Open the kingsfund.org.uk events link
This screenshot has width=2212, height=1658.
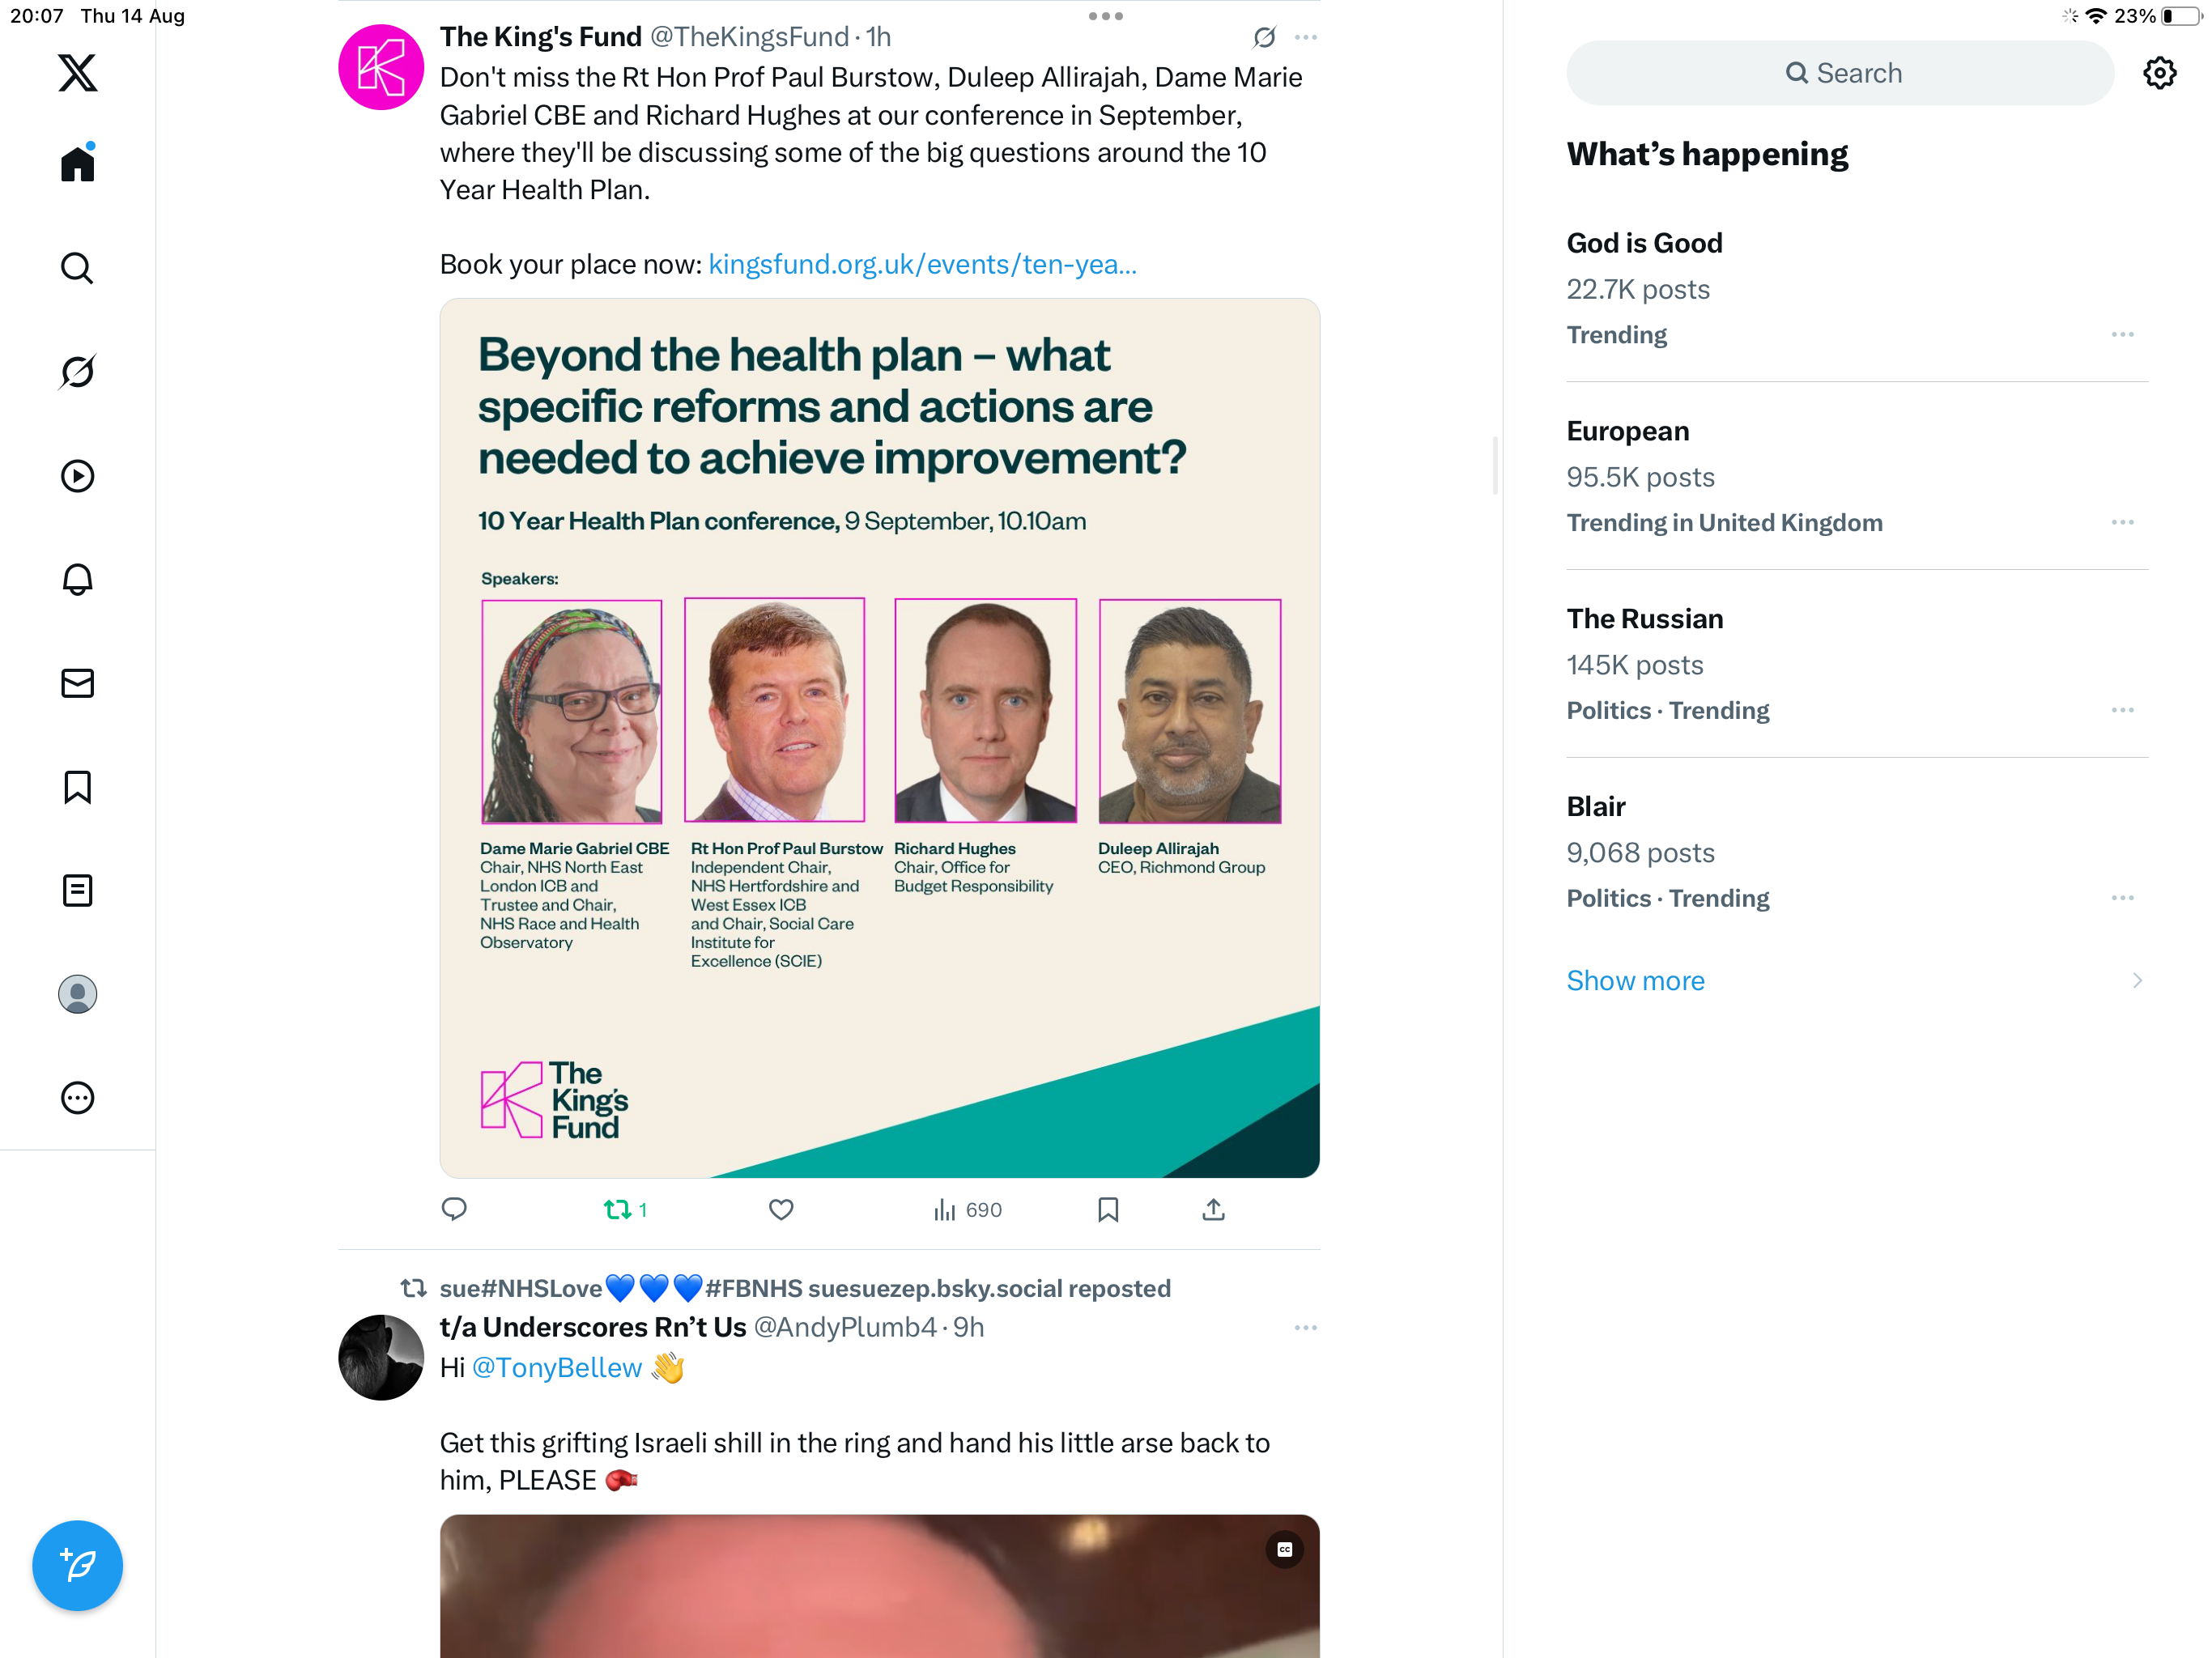tap(922, 264)
